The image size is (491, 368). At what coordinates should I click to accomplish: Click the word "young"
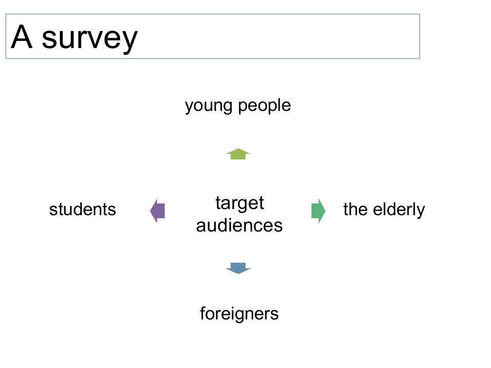[209, 106]
